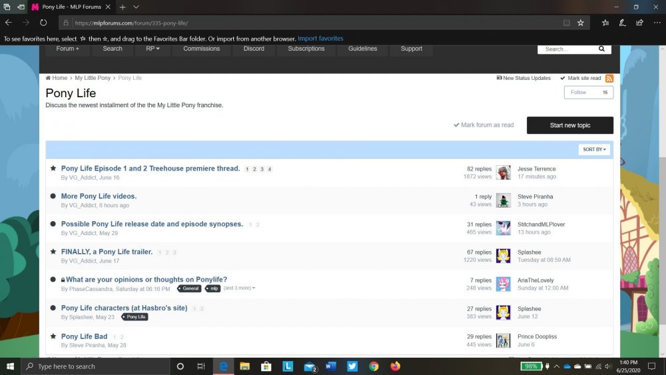This screenshot has width=666, height=375.
Task: Open the browser settings ellipsis menu
Action: pos(657,23)
